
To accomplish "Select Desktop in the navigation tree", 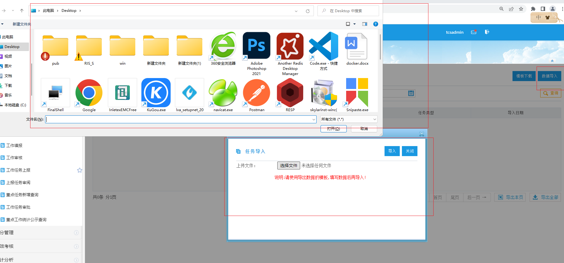I will click(14, 47).
